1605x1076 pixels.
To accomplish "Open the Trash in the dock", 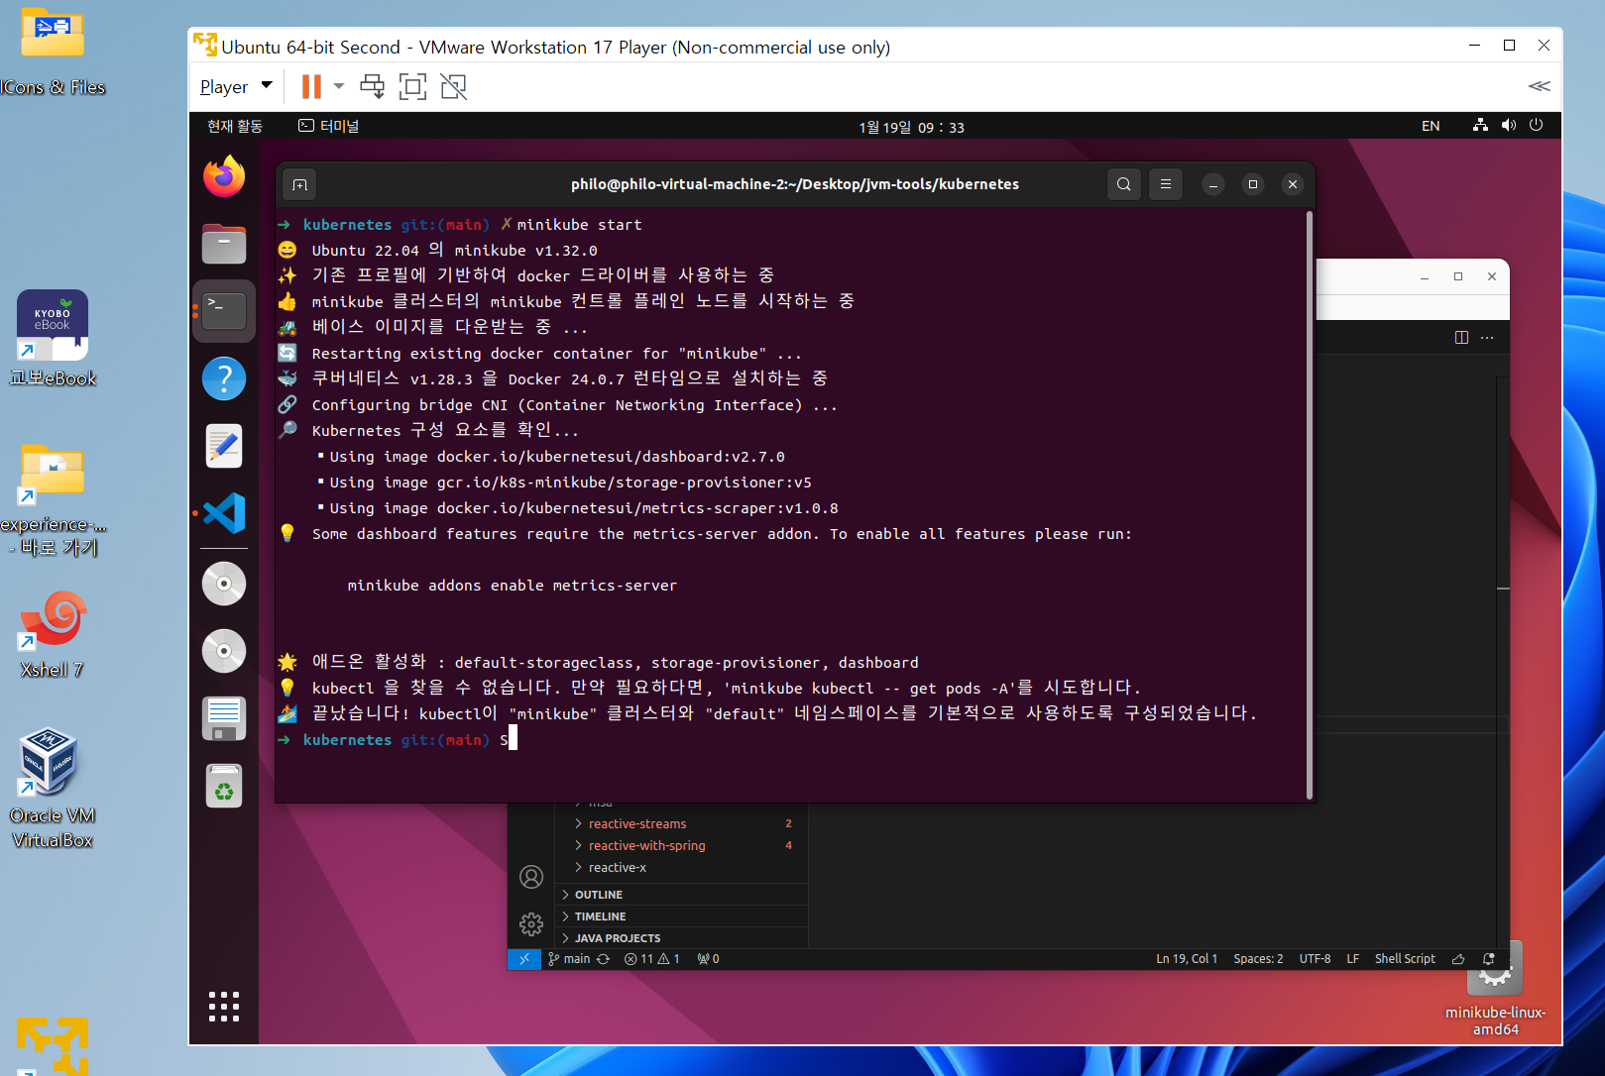I will point(224,787).
